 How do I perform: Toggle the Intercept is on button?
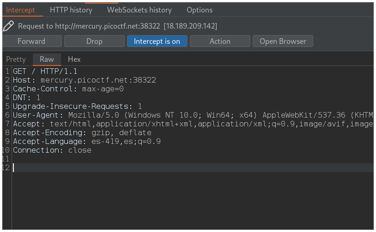point(157,41)
